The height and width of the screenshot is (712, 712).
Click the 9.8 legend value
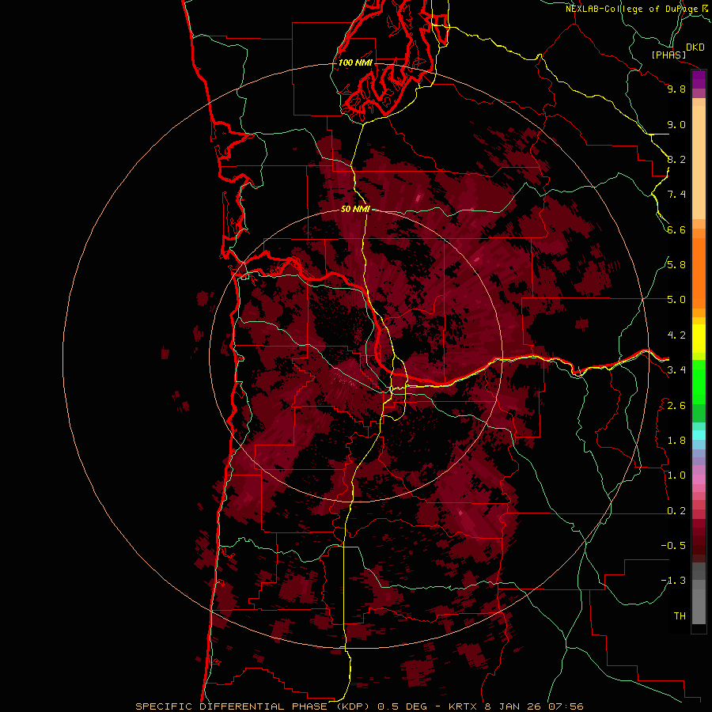point(676,89)
